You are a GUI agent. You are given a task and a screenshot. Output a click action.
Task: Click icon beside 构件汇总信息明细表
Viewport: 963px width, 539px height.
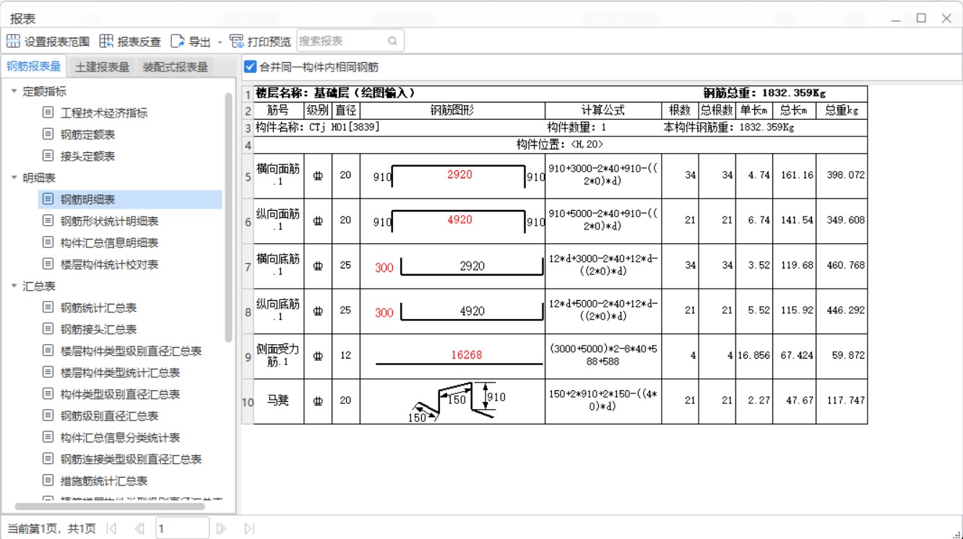[x=48, y=242]
